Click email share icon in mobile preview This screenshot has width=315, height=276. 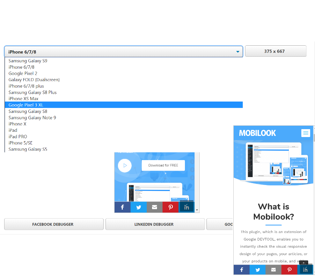point(273,270)
